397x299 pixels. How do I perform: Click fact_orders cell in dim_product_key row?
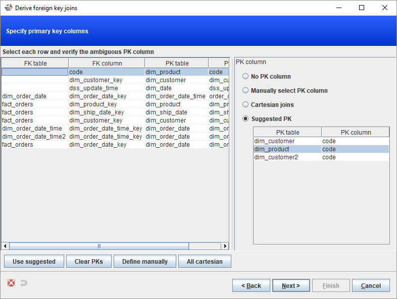35,104
